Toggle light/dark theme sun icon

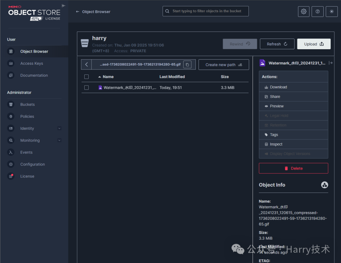pos(332,11)
